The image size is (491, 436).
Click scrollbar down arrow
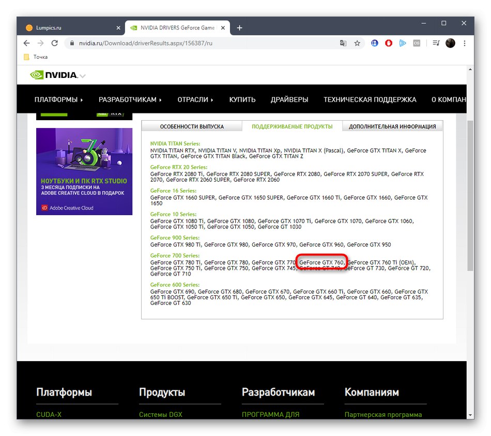[470, 415]
